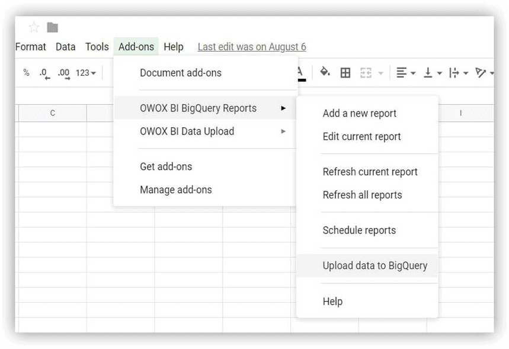This screenshot has height=349, width=509.
Task: Open Last edit was on August 6 link
Action: coord(252,47)
